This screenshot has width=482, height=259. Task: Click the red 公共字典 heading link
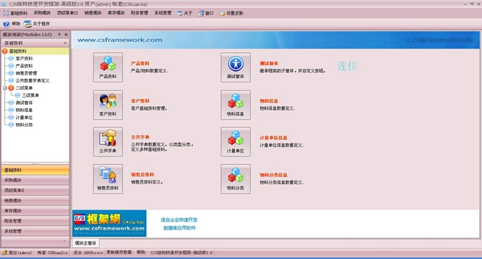140,137
